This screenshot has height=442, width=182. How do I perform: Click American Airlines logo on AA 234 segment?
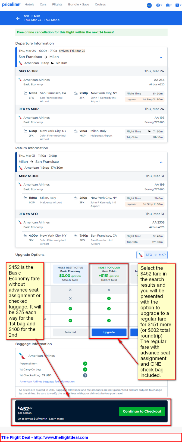click(20, 80)
